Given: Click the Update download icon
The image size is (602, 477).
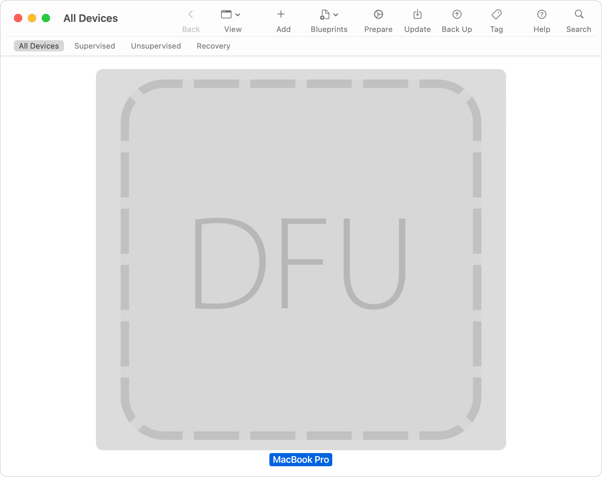Looking at the screenshot, I should 417,14.
